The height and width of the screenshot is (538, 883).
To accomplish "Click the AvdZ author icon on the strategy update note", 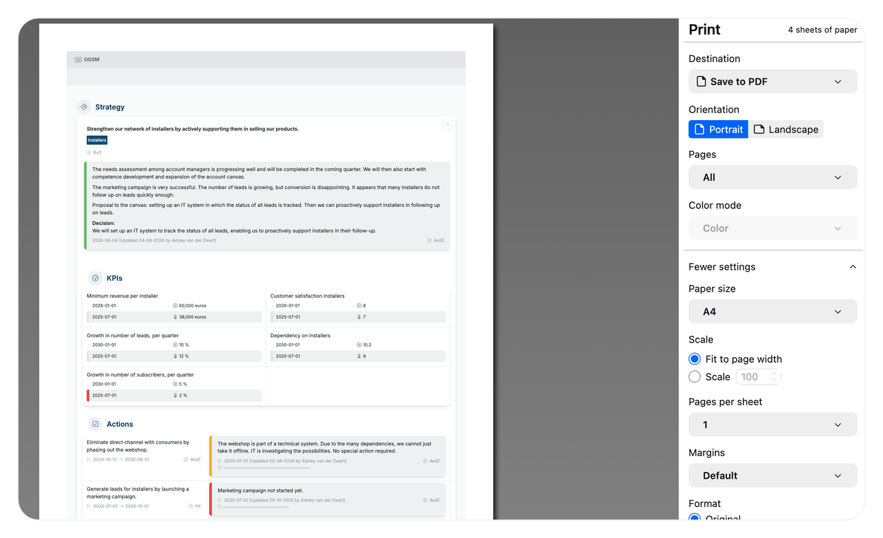I will click(x=429, y=241).
